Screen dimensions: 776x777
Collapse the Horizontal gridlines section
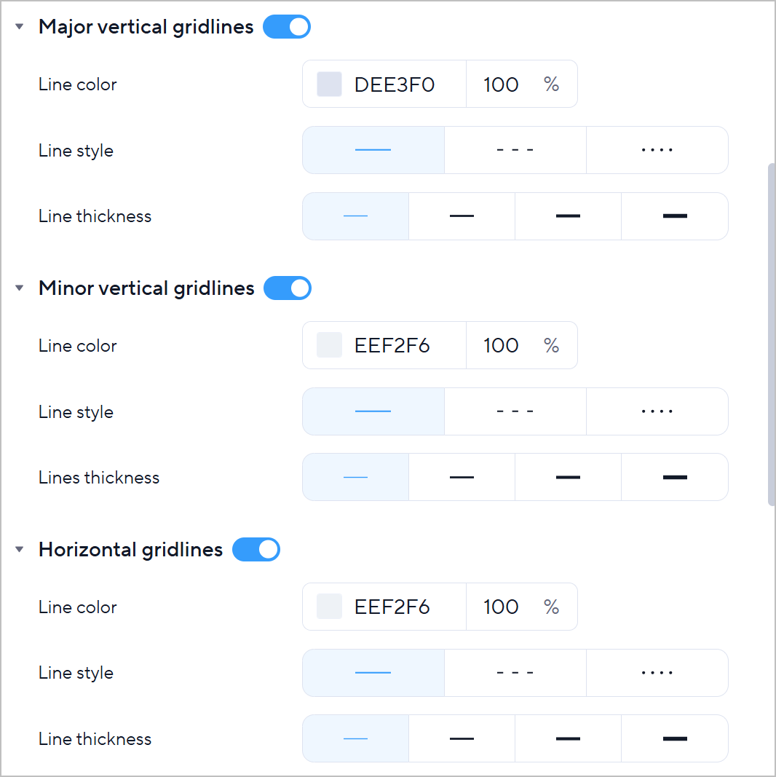pyautogui.click(x=20, y=549)
